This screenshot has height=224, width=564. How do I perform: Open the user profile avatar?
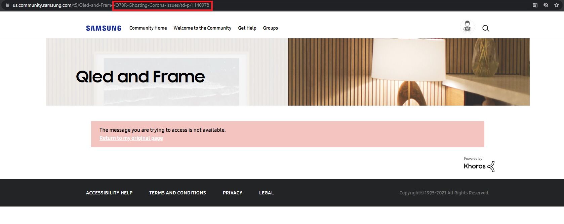(x=467, y=27)
